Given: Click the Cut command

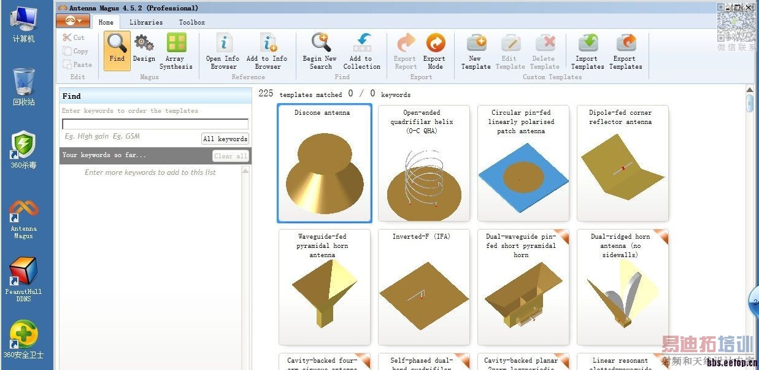Looking at the screenshot, I should (x=74, y=37).
